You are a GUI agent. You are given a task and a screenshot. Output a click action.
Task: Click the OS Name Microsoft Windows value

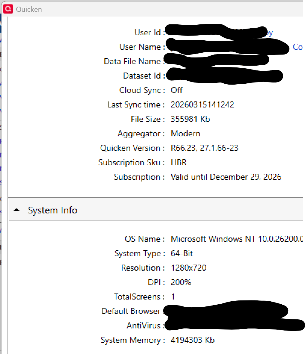tap(237, 239)
